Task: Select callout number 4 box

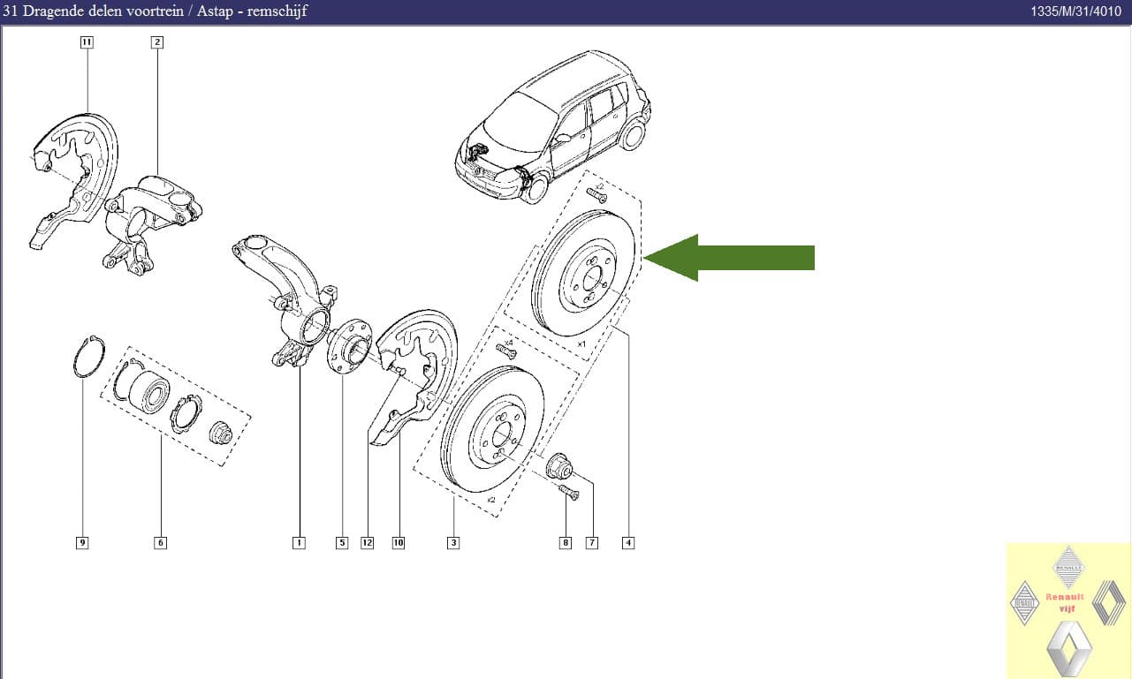Action: click(x=628, y=543)
